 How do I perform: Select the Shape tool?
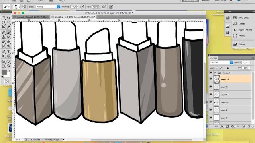(x=9, y=56)
